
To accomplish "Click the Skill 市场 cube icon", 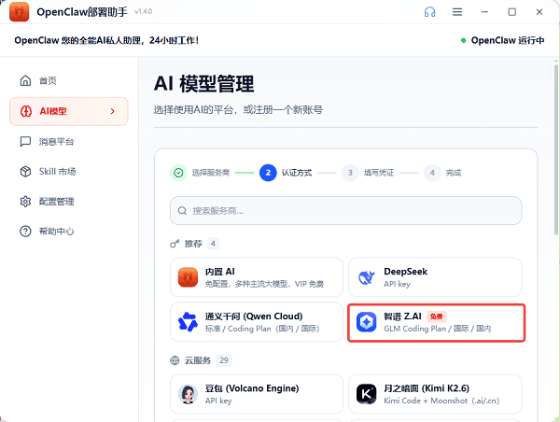I will tap(25, 172).
